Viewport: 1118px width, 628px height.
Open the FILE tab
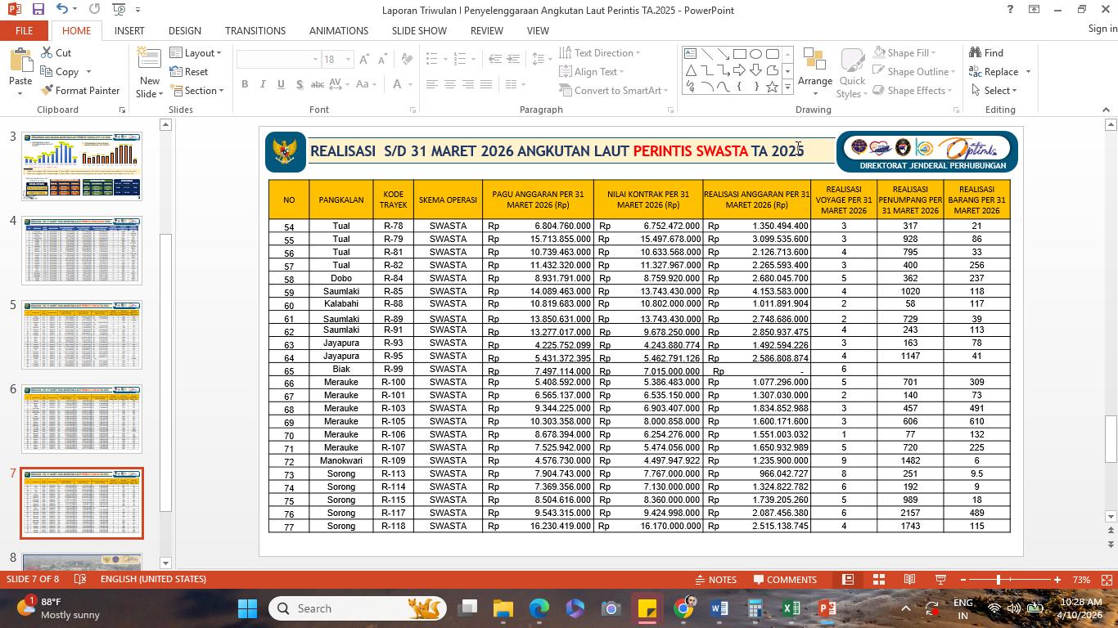pos(24,30)
